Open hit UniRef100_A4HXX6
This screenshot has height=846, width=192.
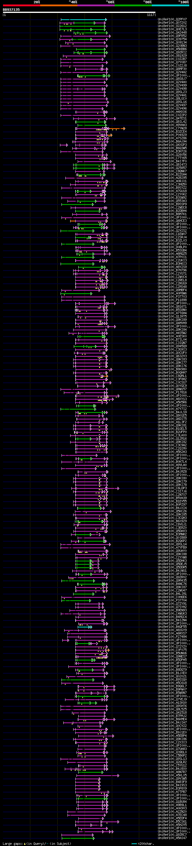[x=172, y=112]
